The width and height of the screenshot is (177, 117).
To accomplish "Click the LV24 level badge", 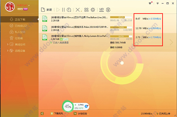I will (20, 9).
